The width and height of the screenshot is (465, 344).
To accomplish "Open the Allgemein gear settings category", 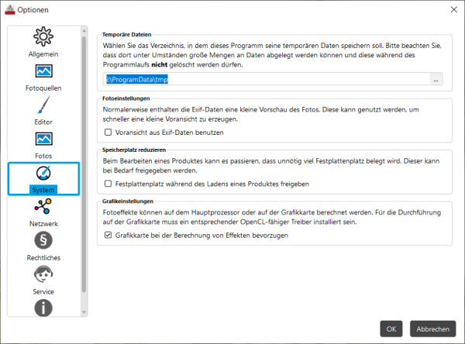I will pyautogui.click(x=43, y=42).
